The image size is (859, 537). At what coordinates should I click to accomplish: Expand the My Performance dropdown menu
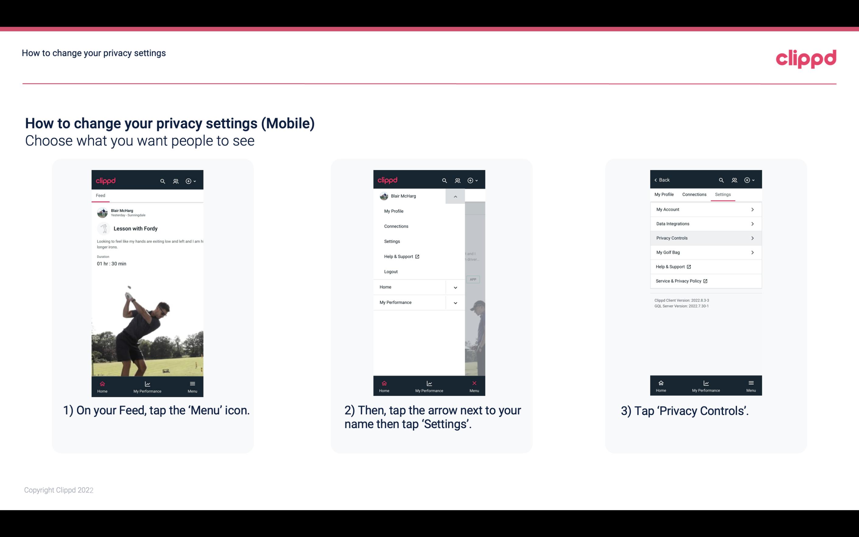456,302
